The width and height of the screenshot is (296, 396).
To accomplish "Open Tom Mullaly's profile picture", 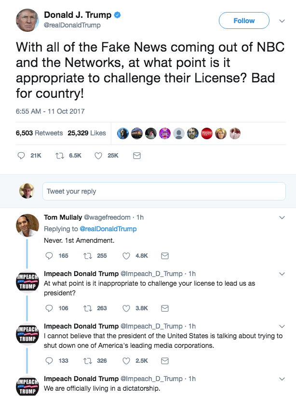I will [x=27, y=225].
